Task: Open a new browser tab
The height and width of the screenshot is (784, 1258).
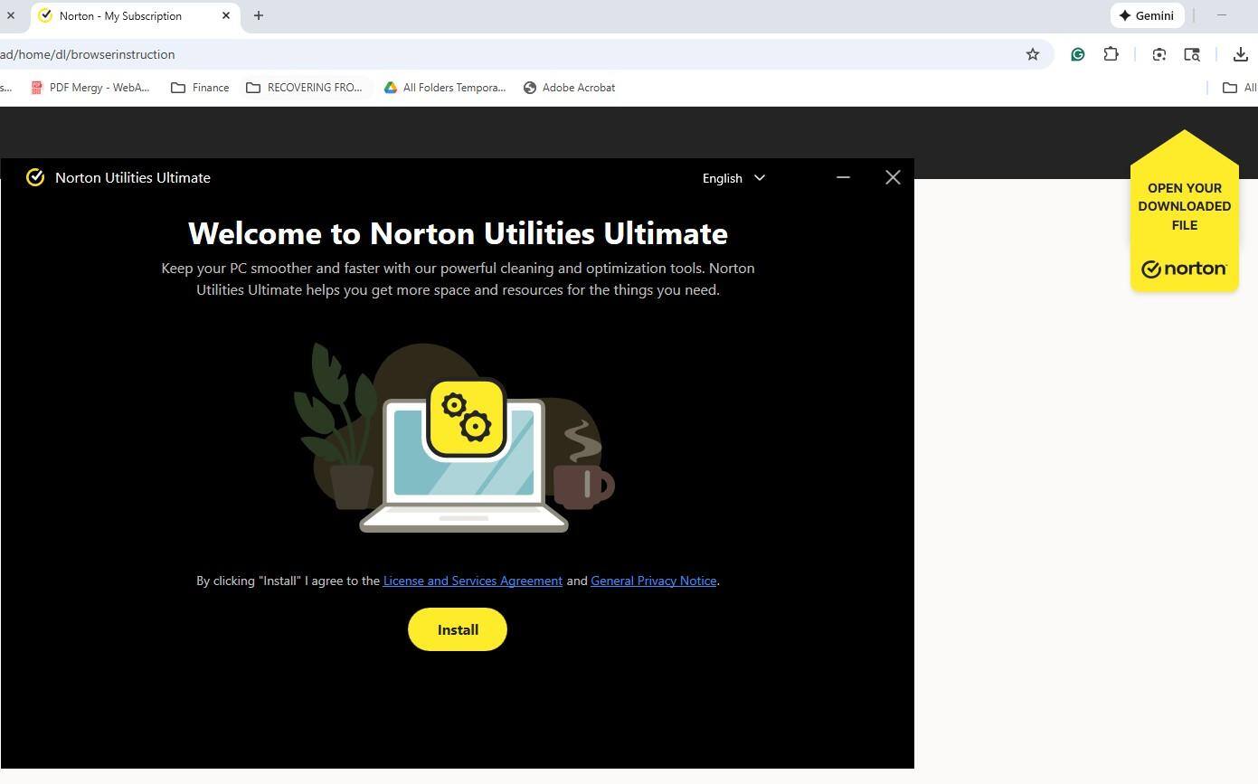Action: 259,15
